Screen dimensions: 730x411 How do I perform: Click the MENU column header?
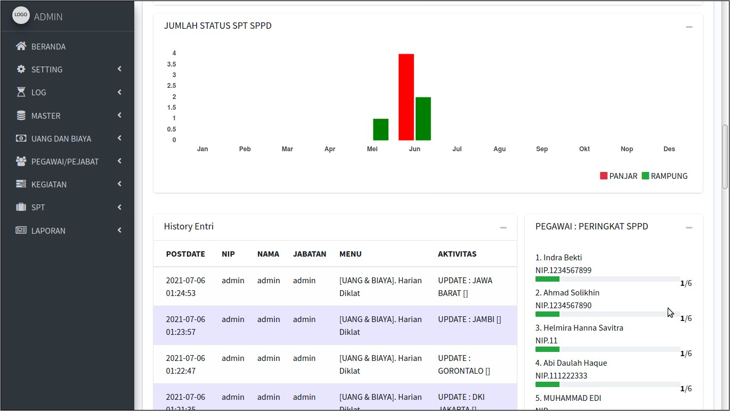(351, 254)
